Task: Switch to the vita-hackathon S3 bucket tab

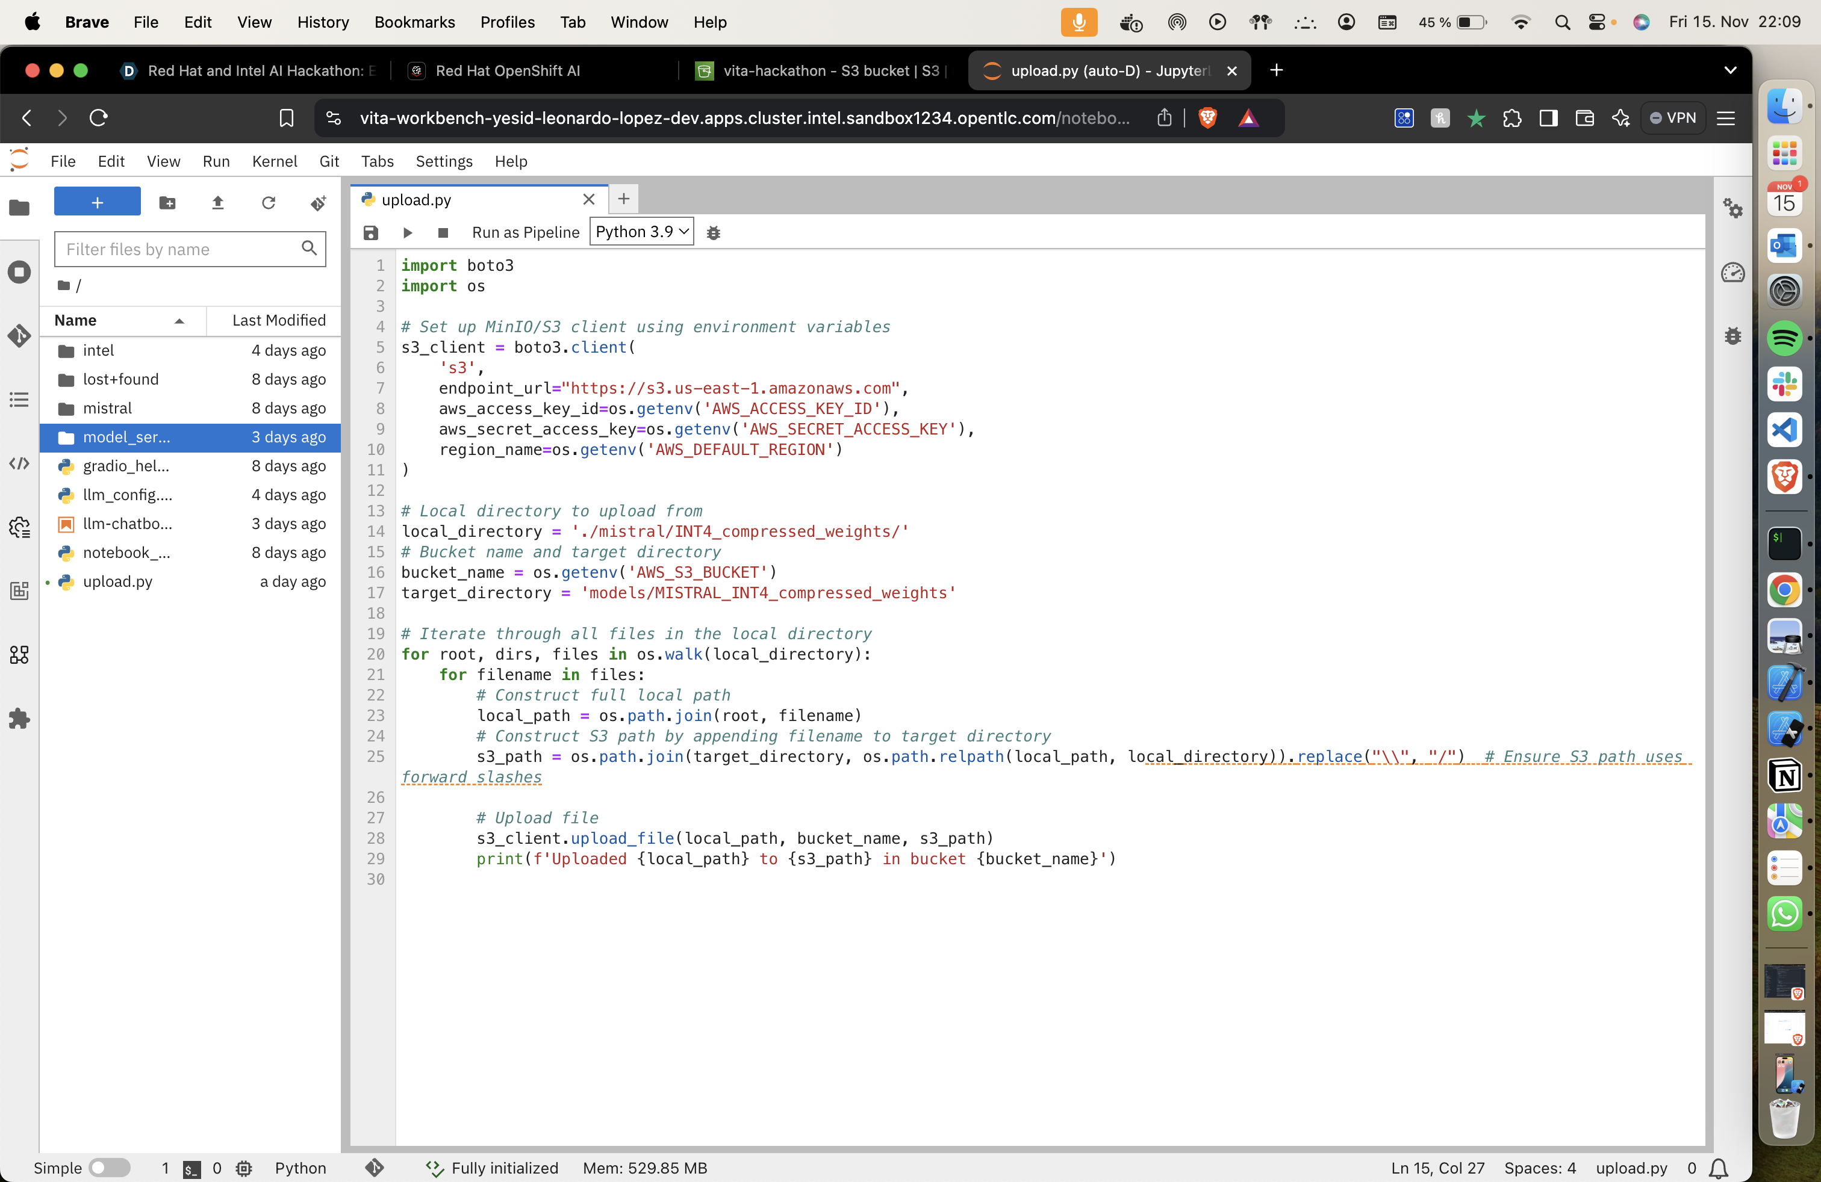Action: (822, 70)
